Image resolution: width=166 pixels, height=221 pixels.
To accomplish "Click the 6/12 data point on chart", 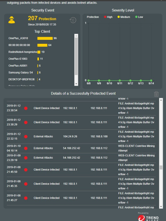I will click(130, 81).
